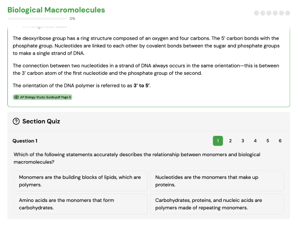Viewport: 297px width, 231px height.
Task: Click the eye icon on the source badge
Action: coord(17,97)
